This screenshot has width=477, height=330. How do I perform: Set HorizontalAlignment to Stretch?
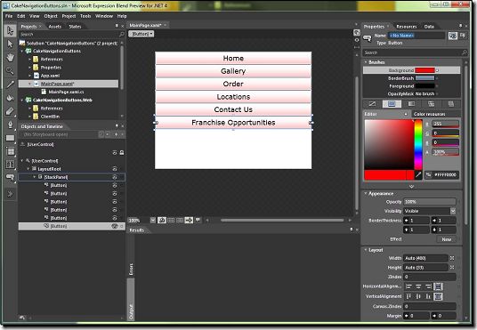438,286
